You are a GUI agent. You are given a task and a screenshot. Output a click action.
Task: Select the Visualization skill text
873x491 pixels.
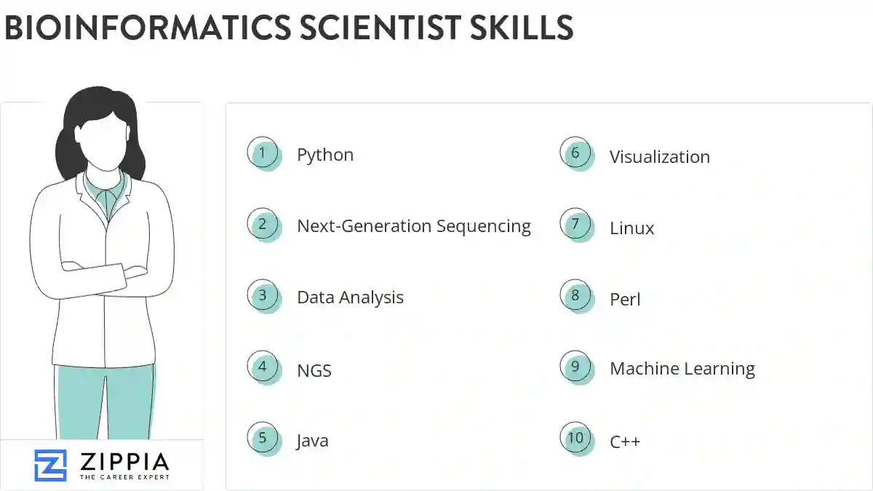pyautogui.click(x=659, y=156)
